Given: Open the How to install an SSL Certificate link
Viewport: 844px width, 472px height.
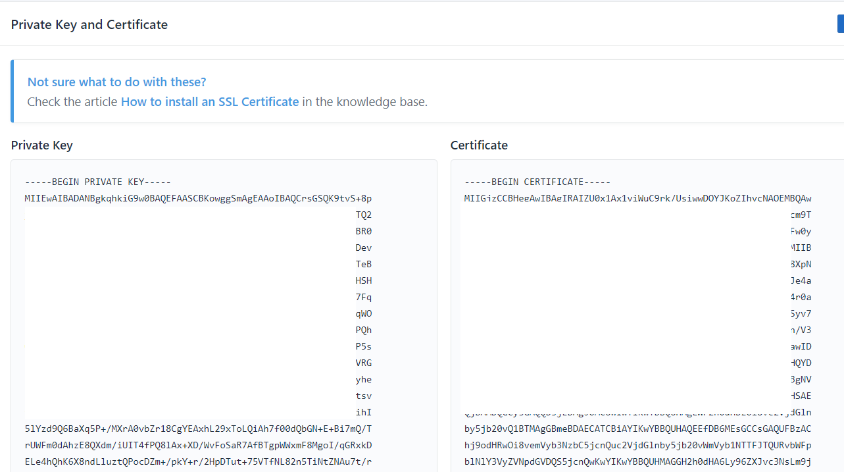Looking at the screenshot, I should (x=209, y=102).
